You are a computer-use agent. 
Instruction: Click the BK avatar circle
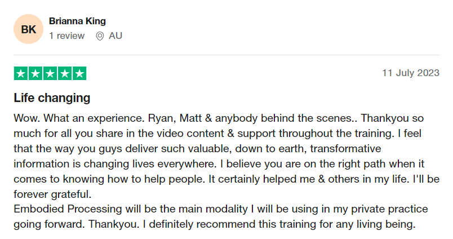pos(28,29)
